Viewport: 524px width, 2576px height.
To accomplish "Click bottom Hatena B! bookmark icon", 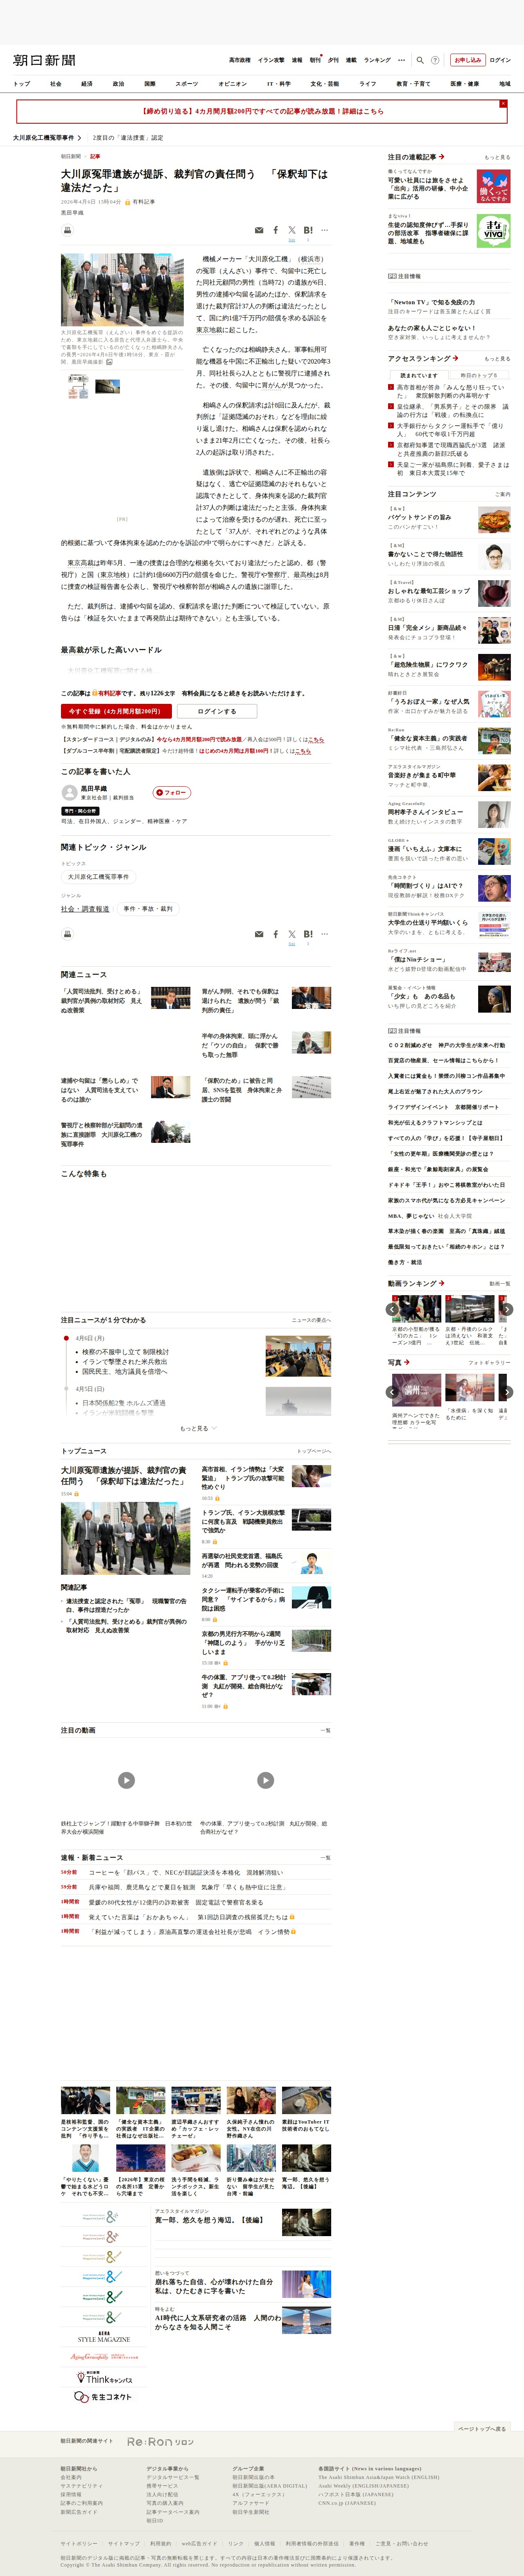I will [x=308, y=934].
